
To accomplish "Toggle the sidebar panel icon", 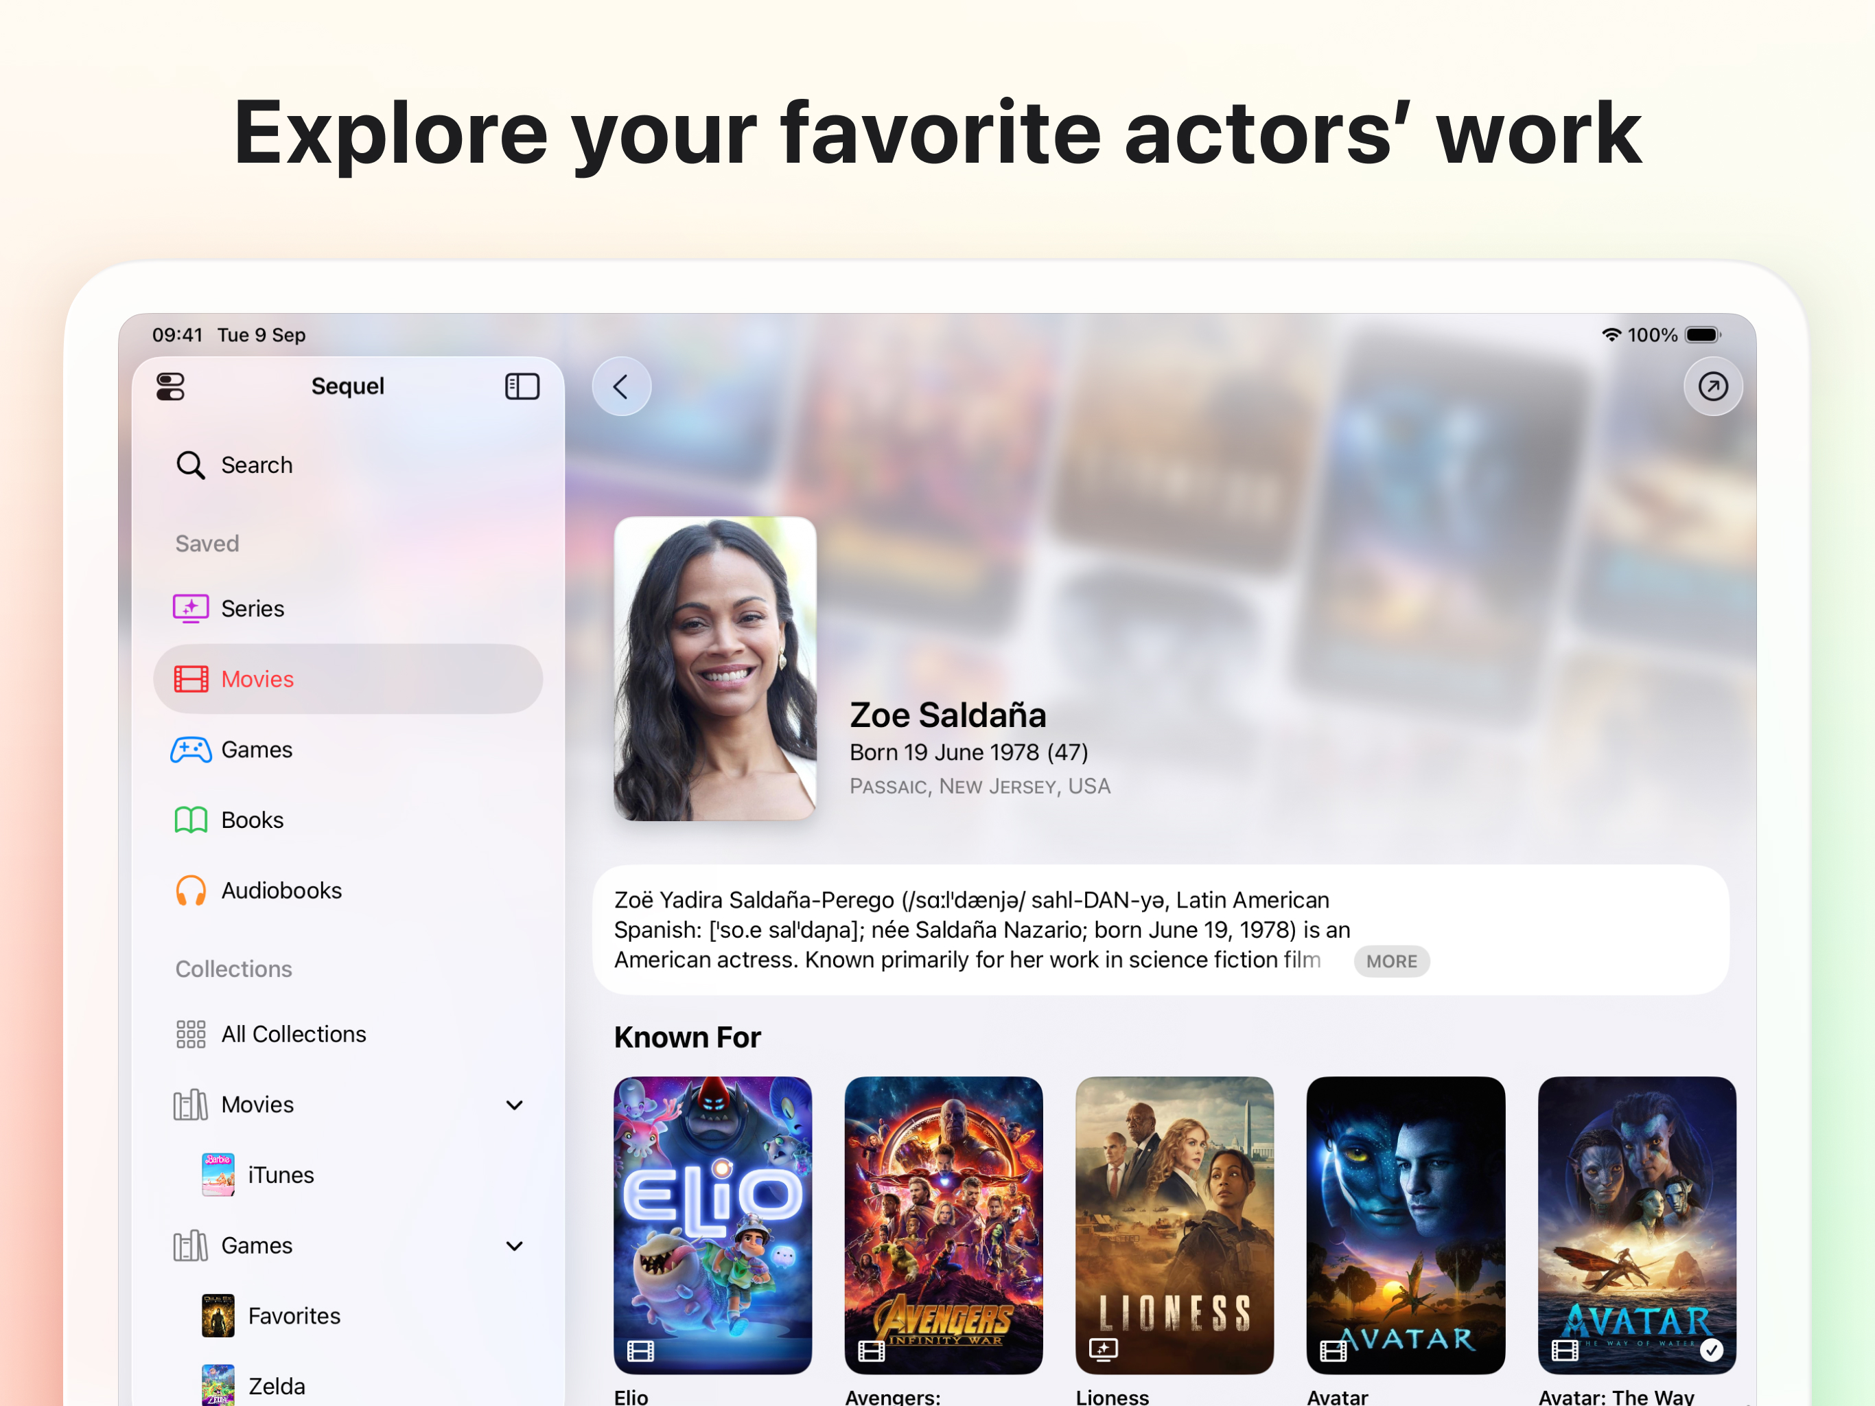I will [x=522, y=387].
